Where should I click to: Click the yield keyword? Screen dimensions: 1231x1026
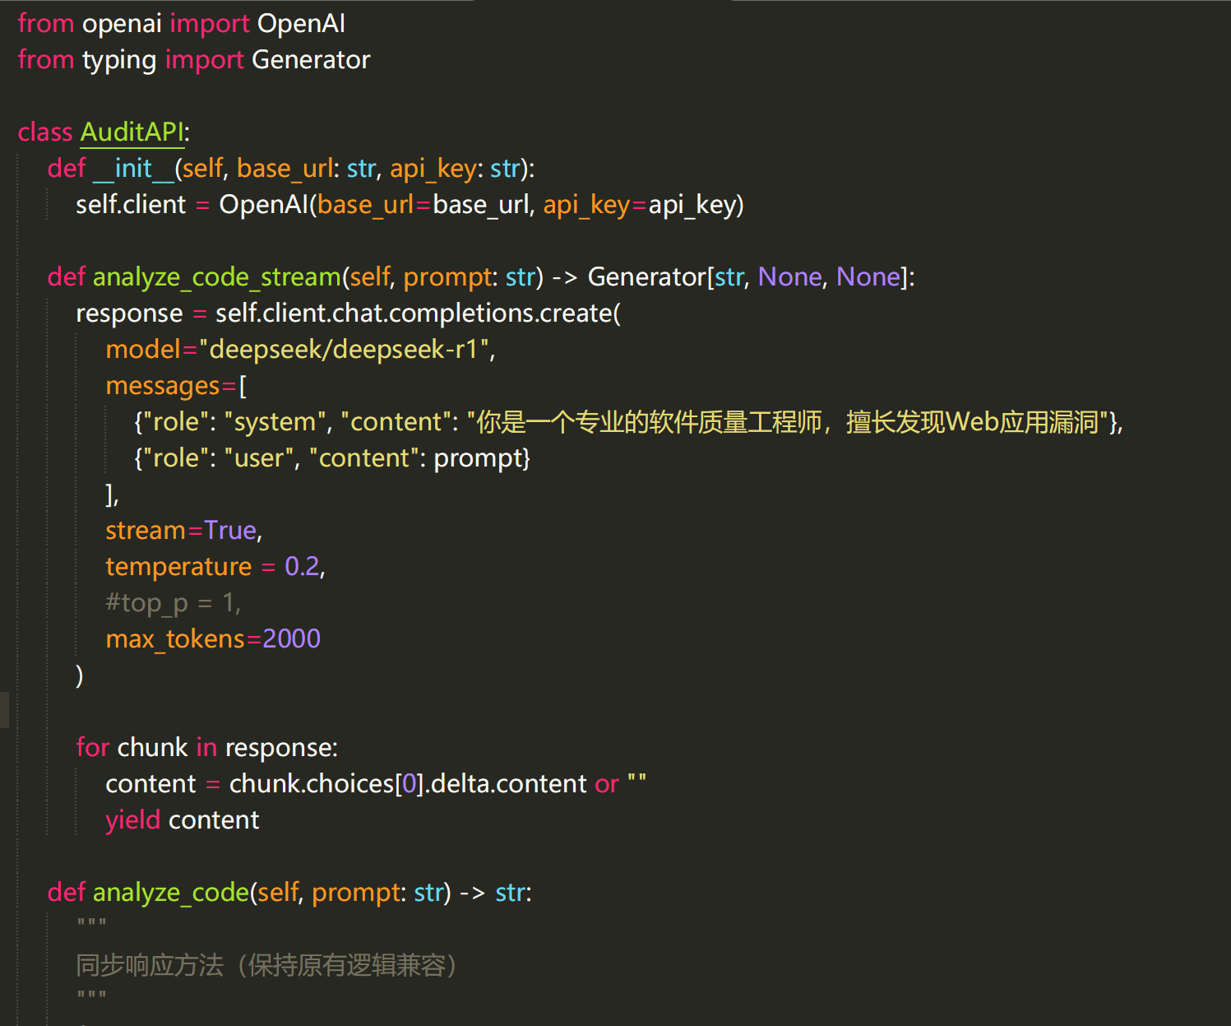[132, 820]
